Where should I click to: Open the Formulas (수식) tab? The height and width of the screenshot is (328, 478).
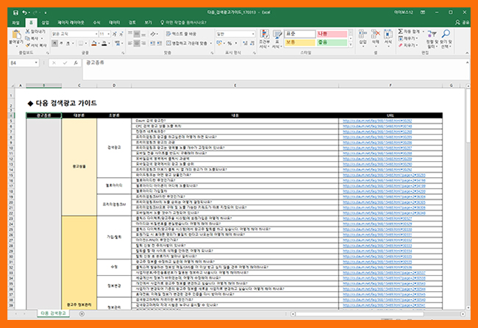(96, 23)
